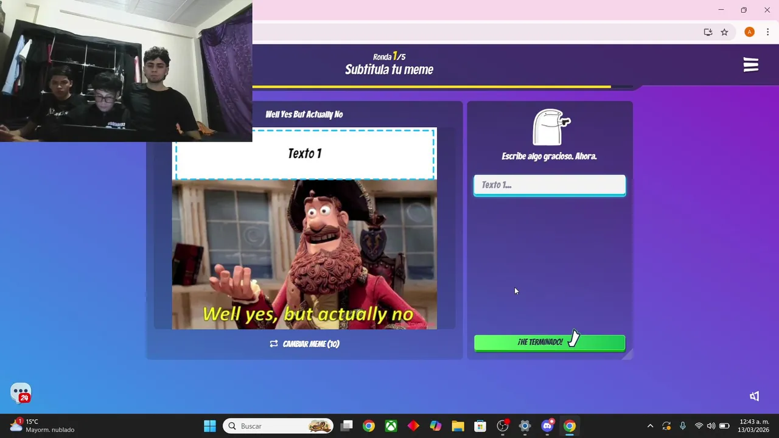Open Task View on the taskbar
The height and width of the screenshot is (438, 779).
tap(347, 426)
